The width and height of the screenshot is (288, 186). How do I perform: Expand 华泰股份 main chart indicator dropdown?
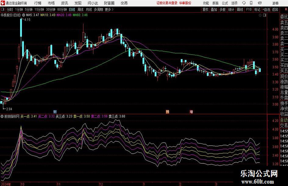pyautogui.click(x=23, y=15)
